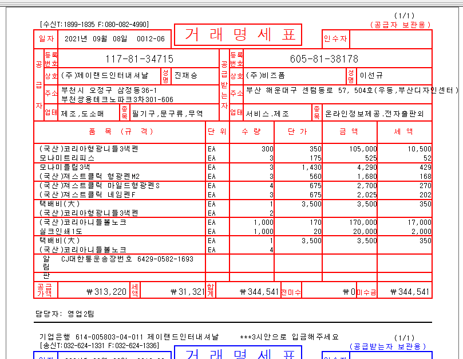Select the 모나미트리피스 item row
This screenshot has height=359, width=463.
(x=67, y=157)
